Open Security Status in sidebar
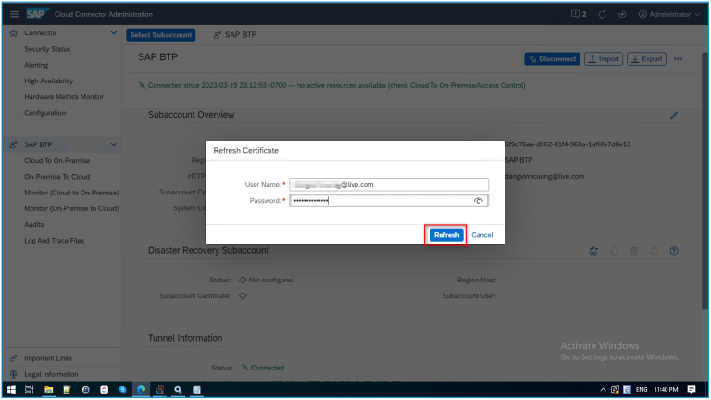 47,49
